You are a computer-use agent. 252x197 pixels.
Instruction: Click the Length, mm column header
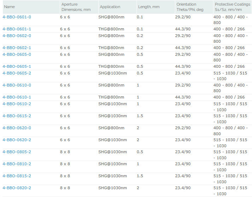(149, 7)
